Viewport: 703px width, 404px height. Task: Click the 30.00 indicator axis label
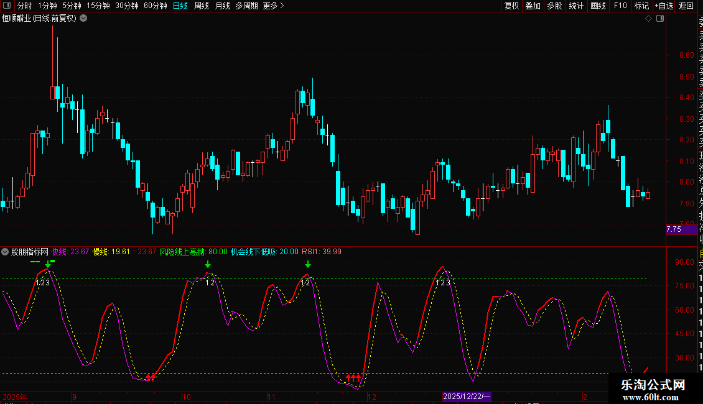(x=684, y=357)
